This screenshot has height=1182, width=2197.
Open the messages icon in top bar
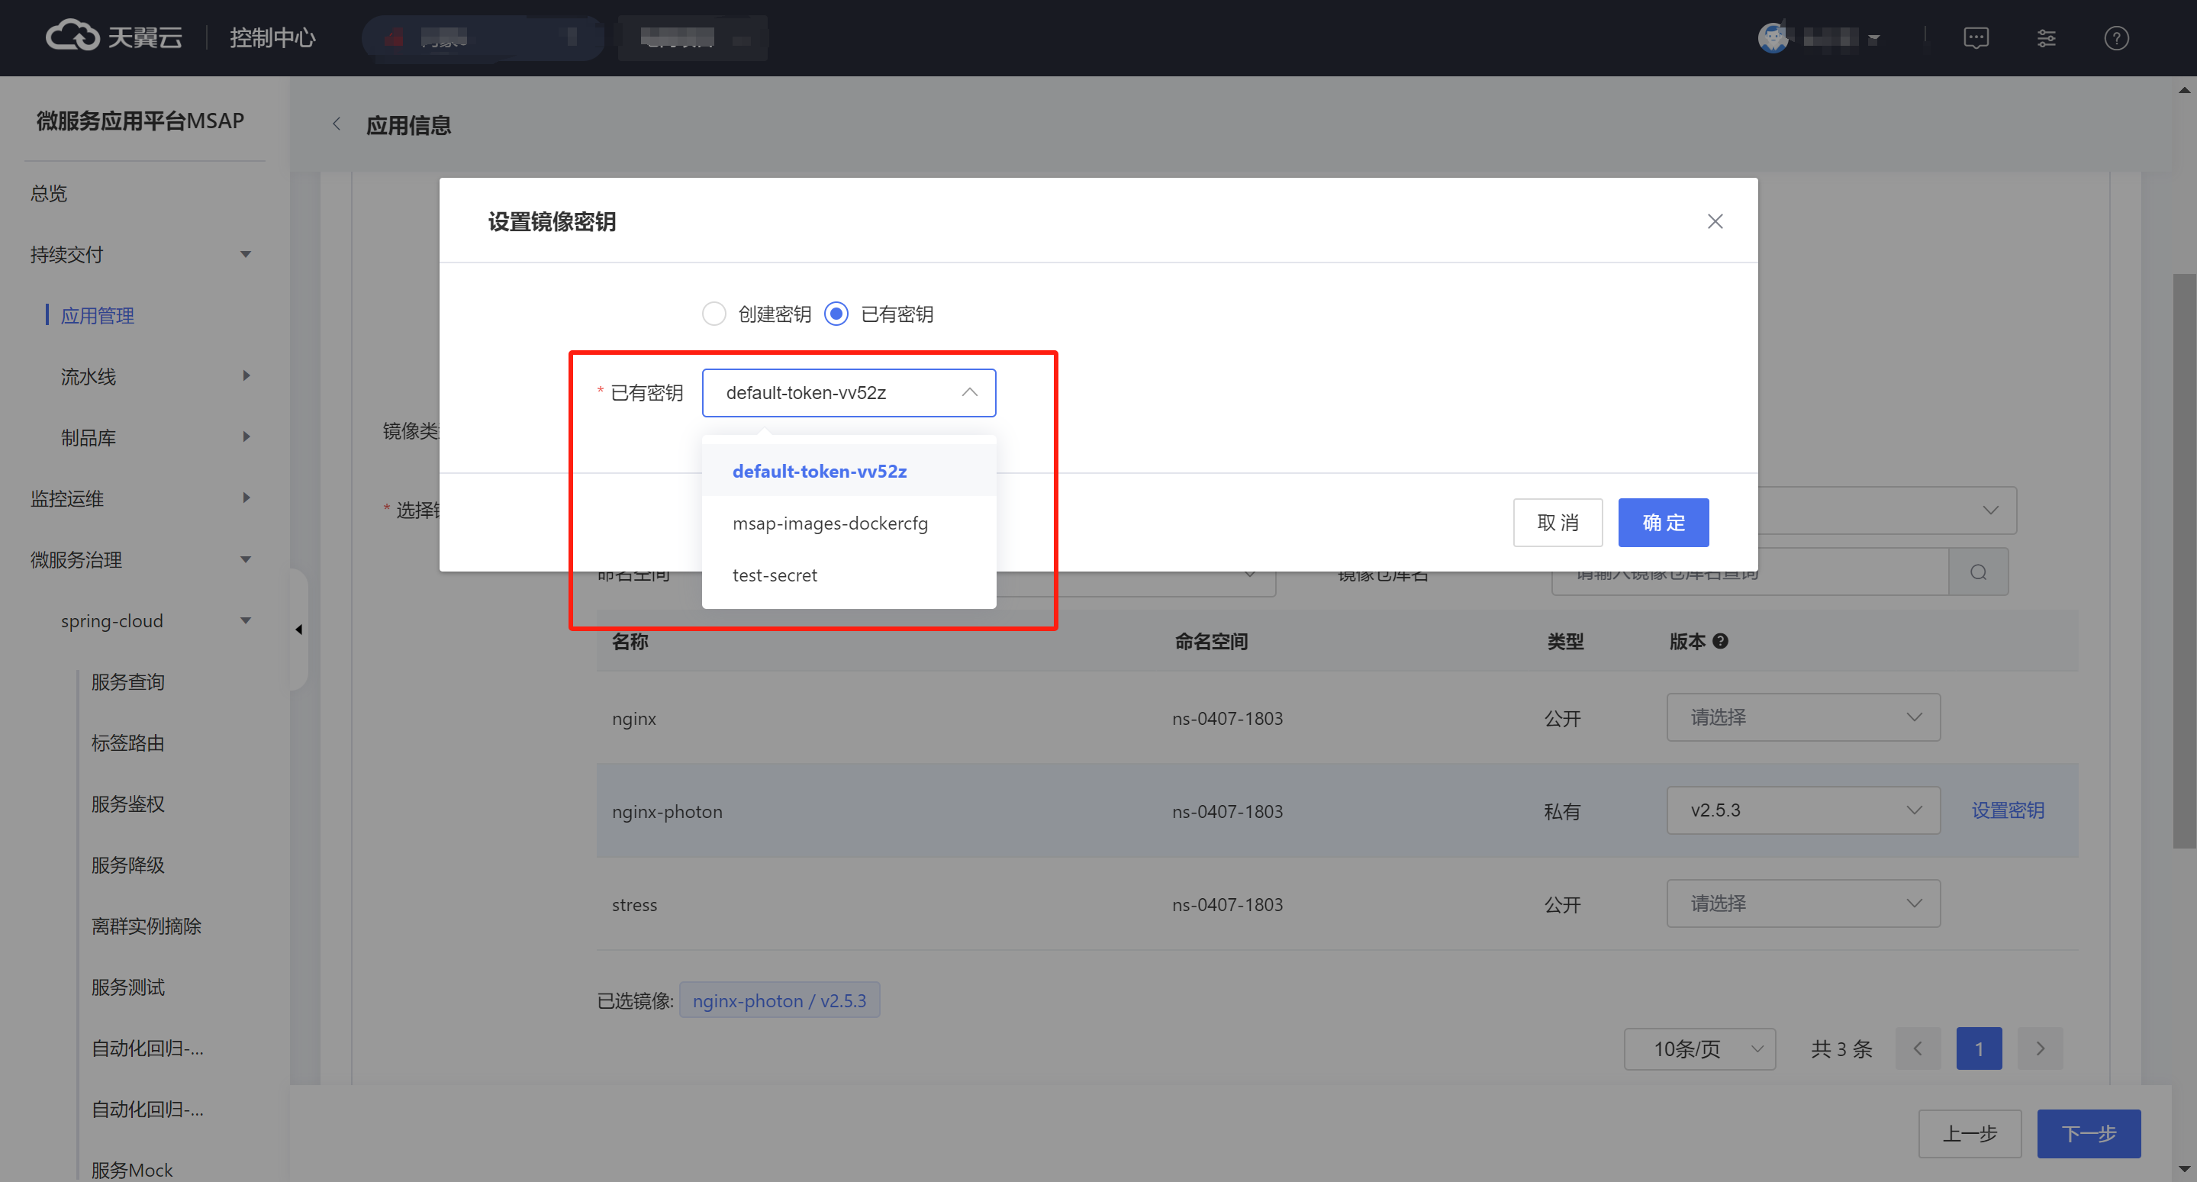(x=1975, y=37)
